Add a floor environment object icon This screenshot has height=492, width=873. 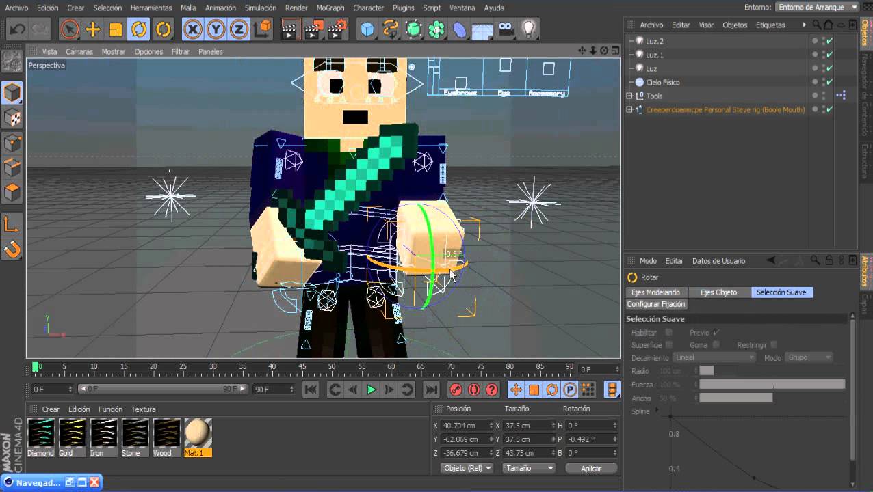(x=483, y=29)
